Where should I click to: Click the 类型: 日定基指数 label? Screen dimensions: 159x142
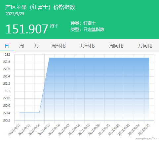coord(87,29)
